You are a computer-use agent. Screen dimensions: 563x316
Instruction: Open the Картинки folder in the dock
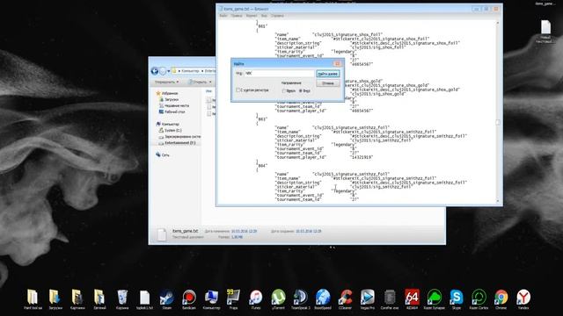point(77,298)
